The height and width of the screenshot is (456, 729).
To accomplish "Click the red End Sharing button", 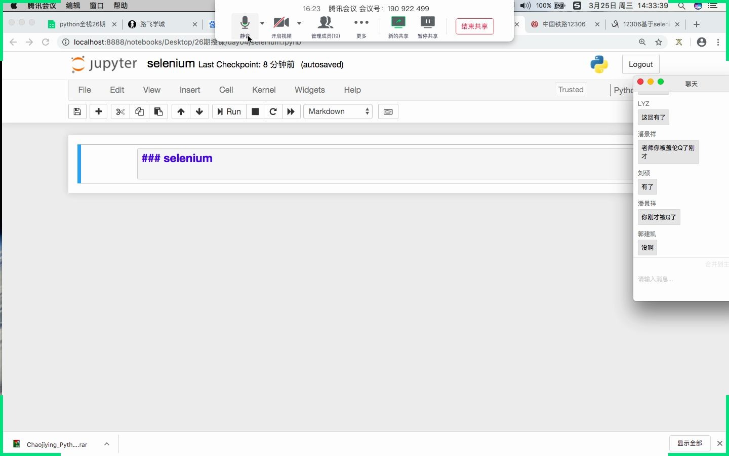I will 475,26.
